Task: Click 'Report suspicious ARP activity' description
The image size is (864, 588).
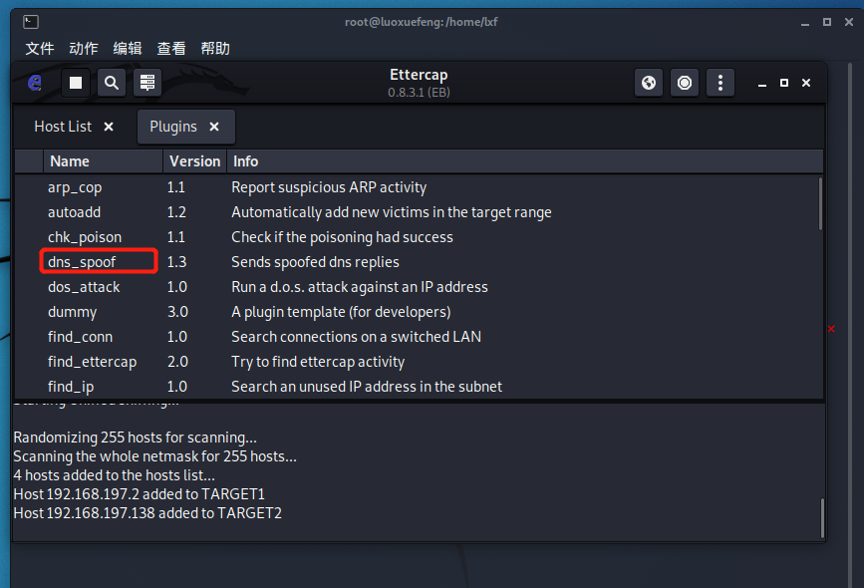Action: click(x=329, y=187)
